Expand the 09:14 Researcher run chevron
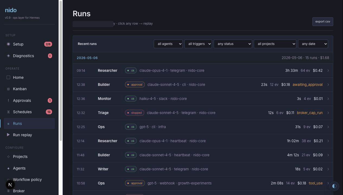Screen dimensions: 343x195 click(x=328, y=70)
